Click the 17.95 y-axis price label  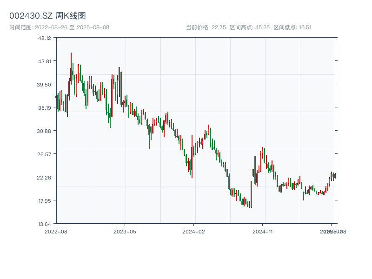point(45,201)
